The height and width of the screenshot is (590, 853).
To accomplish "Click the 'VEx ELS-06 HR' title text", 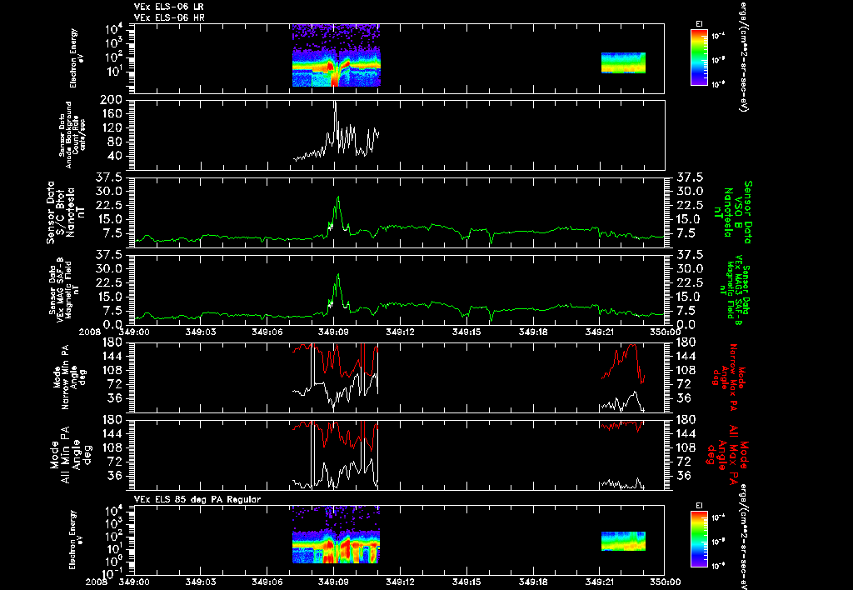I will (168, 18).
